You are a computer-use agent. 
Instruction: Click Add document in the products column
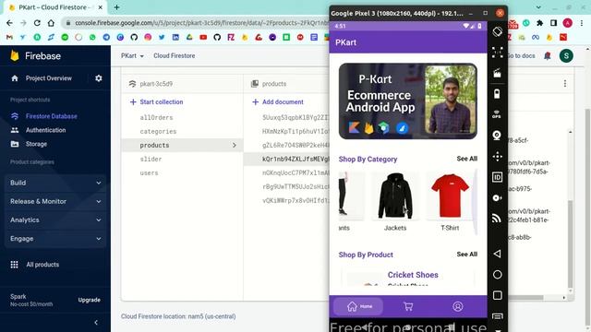pyautogui.click(x=278, y=102)
